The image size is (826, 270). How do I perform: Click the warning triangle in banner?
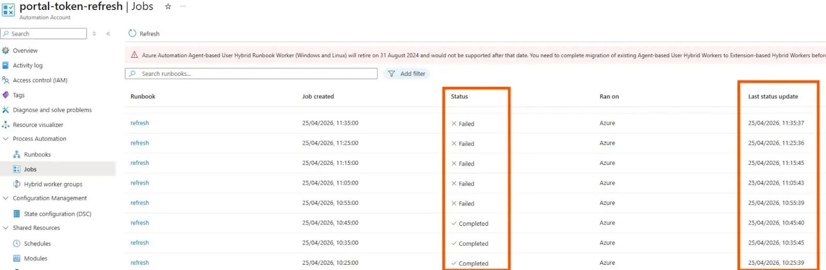point(134,55)
